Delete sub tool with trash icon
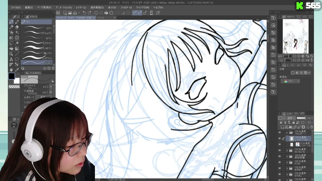Image resolution: width=322 pixels, height=181 pixels. coord(53,68)
